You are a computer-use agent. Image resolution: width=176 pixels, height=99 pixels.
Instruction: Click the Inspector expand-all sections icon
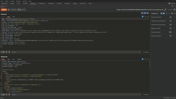(167, 13)
